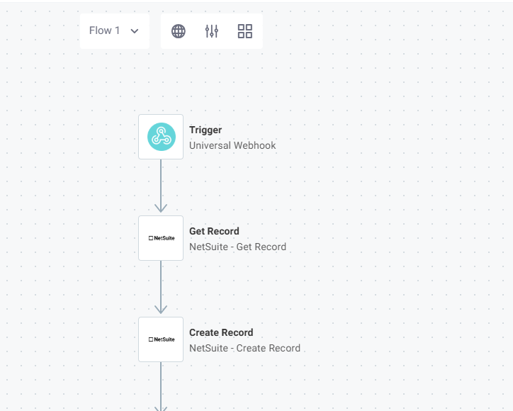The image size is (513, 411).
Task: Open the globe icon in the toolbar
Action: 179,31
